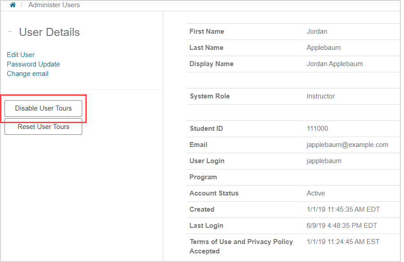Click the Disable User Tours button
Viewport: 404px width, 262px height.
43,108
